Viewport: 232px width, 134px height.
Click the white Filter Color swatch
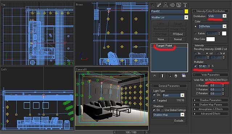coord(211,39)
